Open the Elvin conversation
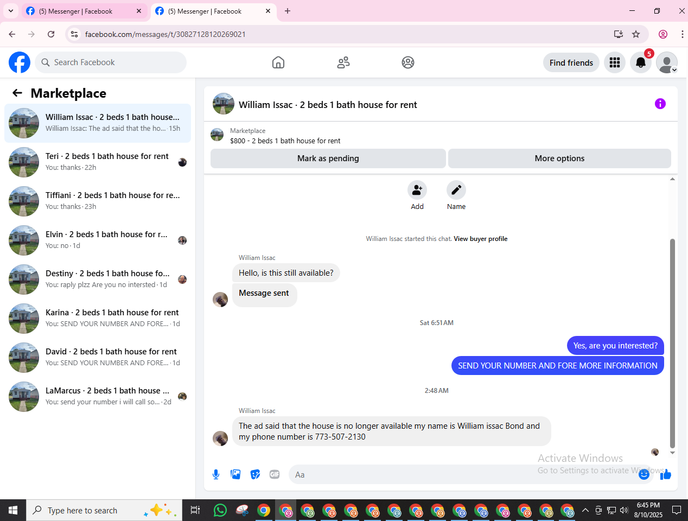The image size is (688, 521). tap(98, 240)
